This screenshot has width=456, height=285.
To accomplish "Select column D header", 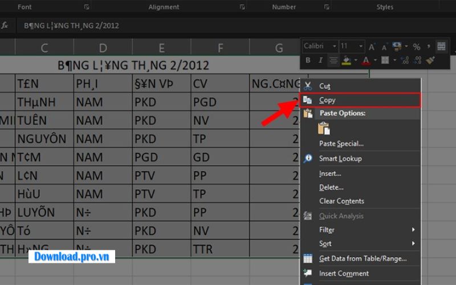I will [x=103, y=48].
